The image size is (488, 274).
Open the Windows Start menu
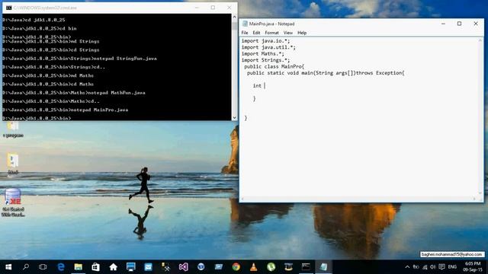tap(8, 267)
